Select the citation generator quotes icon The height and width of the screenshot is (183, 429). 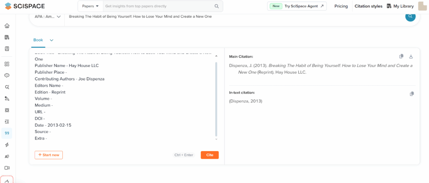(7, 133)
